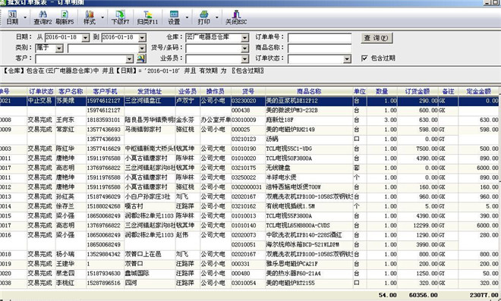Sort by the 客户手机 column header
Screen dimensions: 501x301
[105, 91]
